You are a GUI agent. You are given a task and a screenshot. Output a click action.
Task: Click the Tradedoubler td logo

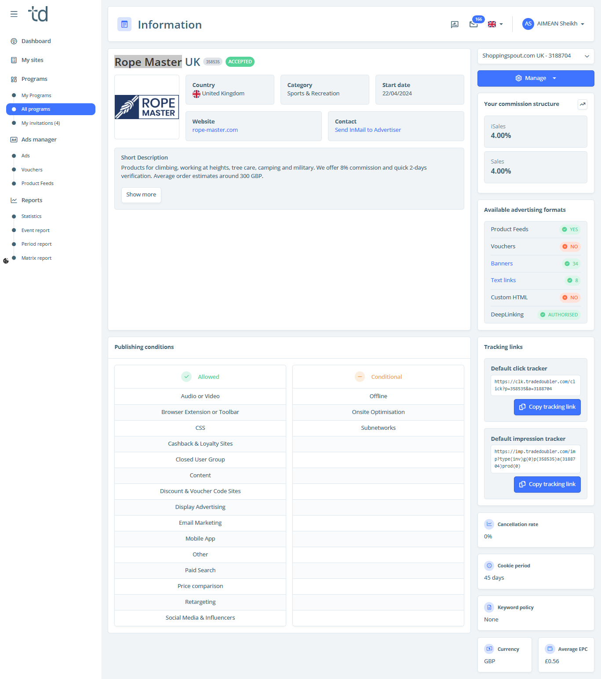[38, 14]
